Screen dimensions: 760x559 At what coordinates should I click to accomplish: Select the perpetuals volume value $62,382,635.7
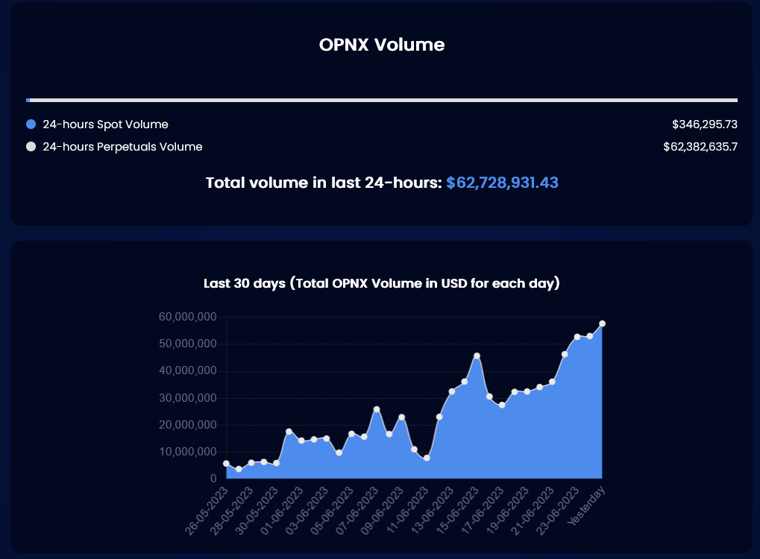pyautogui.click(x=700, y=147)
